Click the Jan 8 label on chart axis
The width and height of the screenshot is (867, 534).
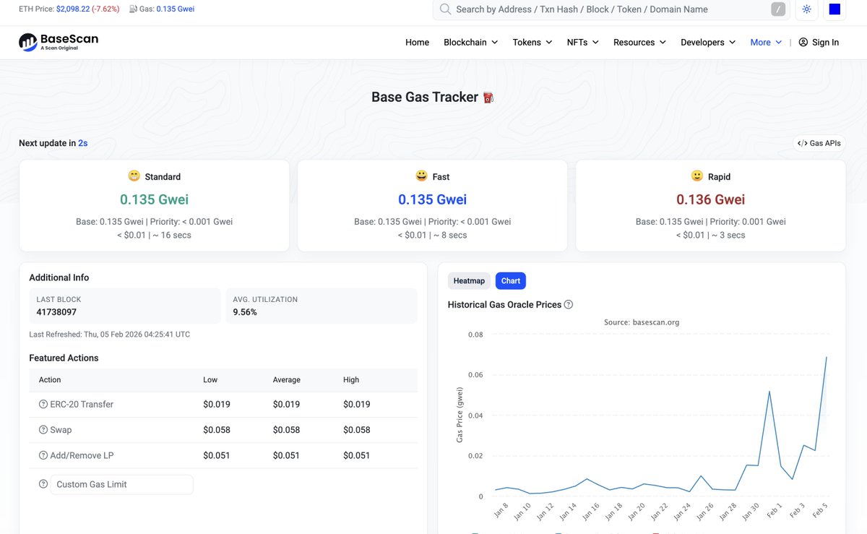coord(500,511)
